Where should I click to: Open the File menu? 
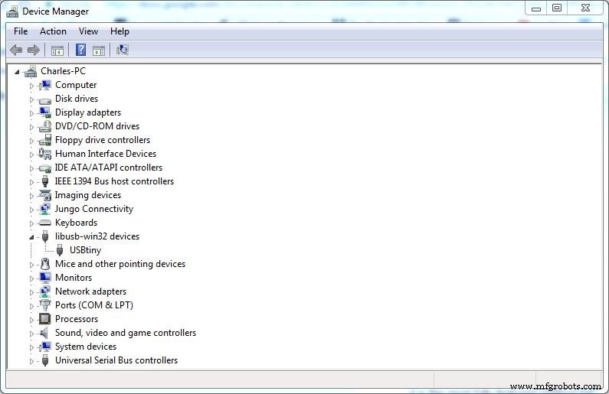point(21,31)
